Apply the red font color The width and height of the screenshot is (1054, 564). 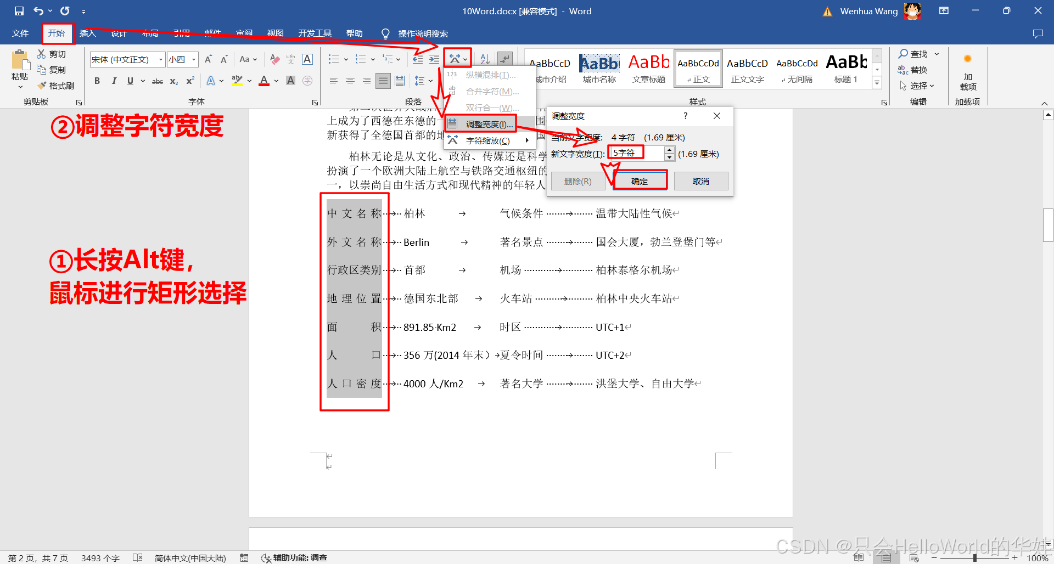point(264,81)
